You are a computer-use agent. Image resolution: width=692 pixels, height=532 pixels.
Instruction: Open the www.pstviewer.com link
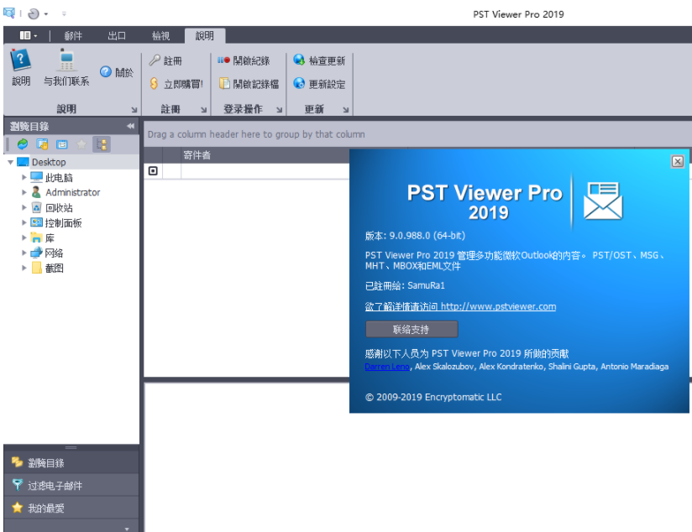tap(498, 306)
